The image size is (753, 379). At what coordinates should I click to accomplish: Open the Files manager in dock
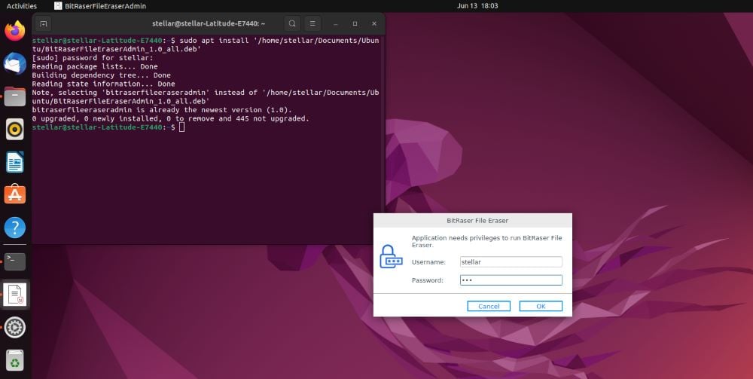(x=15, y=96)
